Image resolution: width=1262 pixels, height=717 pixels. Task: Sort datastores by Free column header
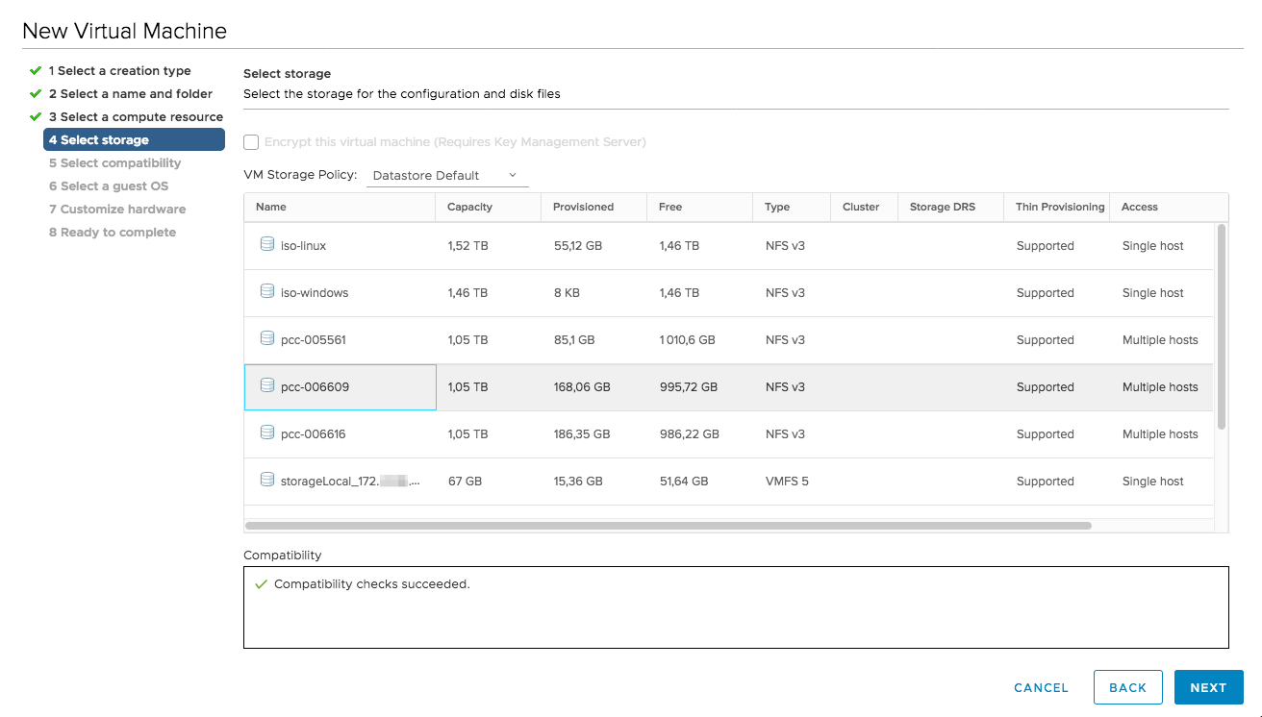pos(670,207)
